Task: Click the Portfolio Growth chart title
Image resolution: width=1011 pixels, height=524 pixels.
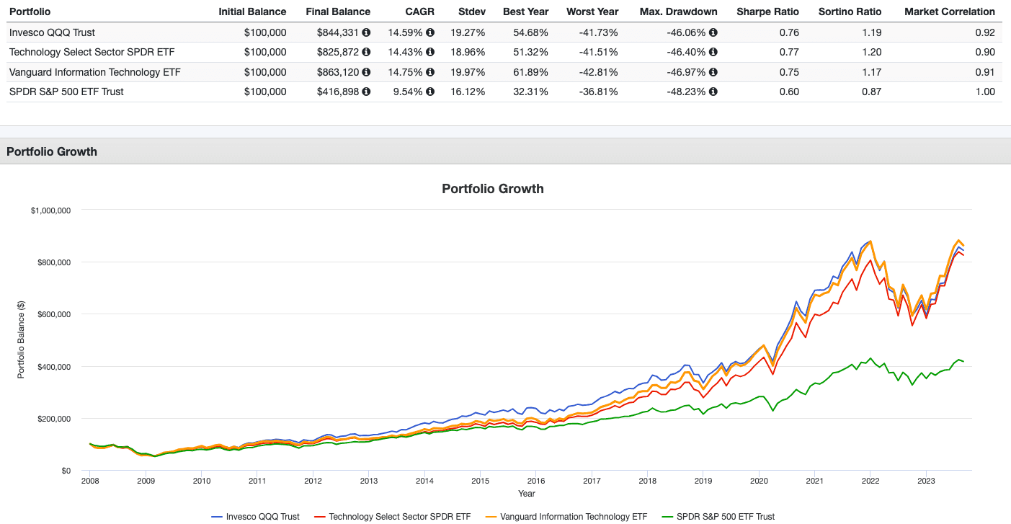Action: pos(493,189)
